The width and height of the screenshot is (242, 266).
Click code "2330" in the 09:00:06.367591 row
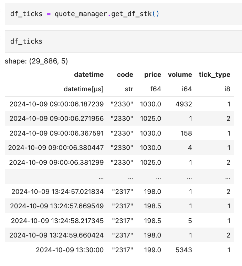click(122, 133)
